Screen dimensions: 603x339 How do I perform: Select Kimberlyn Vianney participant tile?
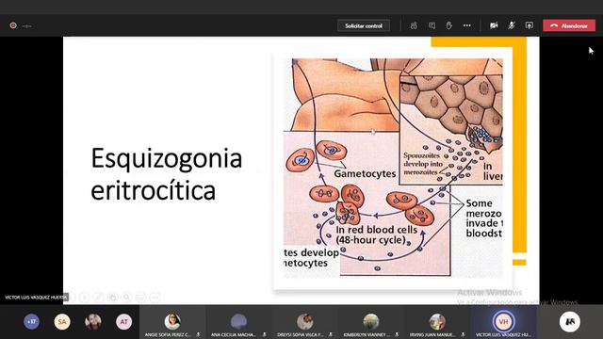pyautogui.click(x=371, y=322)
